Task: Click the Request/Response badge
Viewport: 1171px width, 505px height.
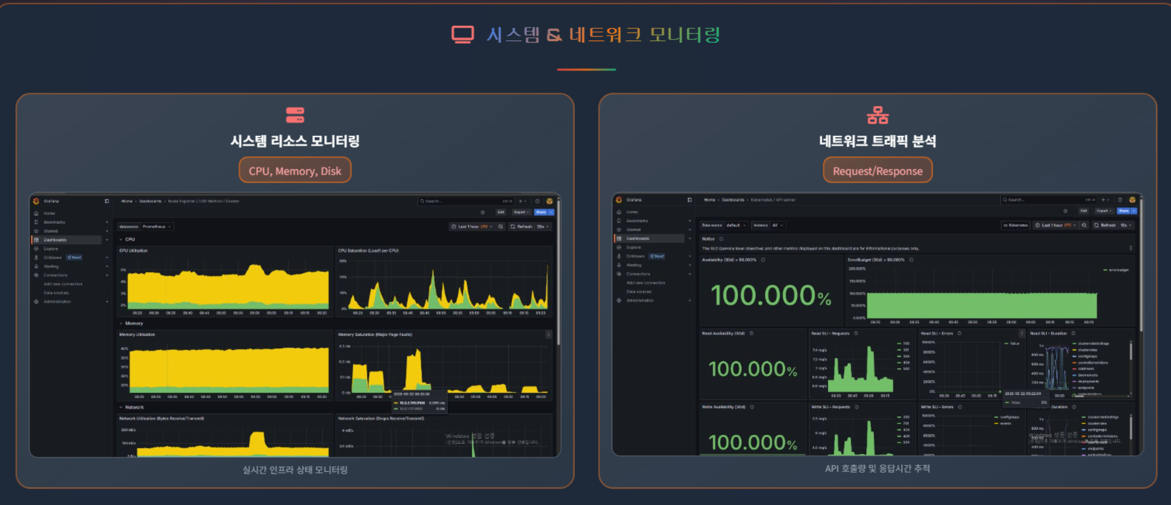Action: (x=877, y=171)
